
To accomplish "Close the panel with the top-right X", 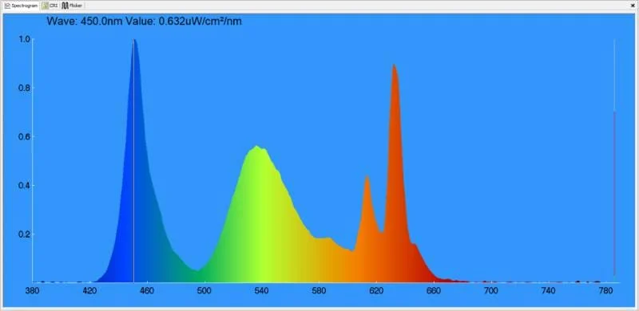I will click(x=633, y=6).
